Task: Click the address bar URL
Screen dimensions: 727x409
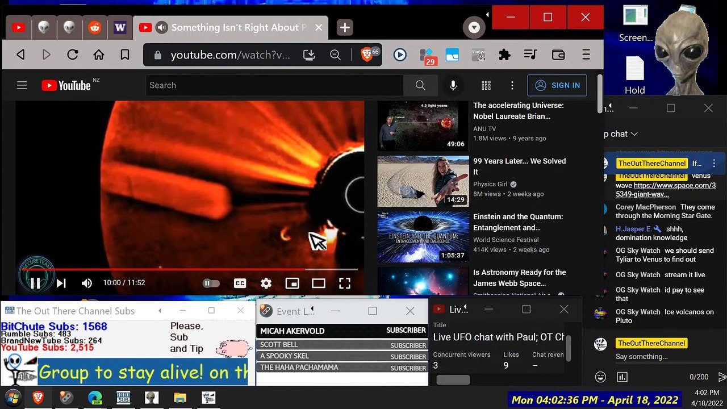Action: click(230, 55)
